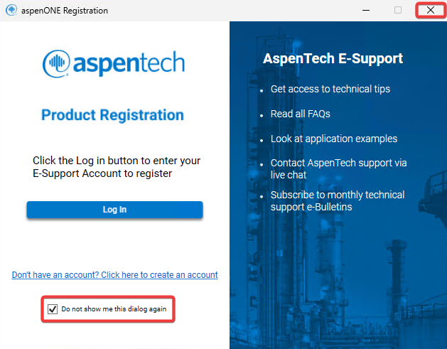Select 'Look at application examples' item
The width and height of the screenshot is (447, 349).
click(x=333, y=139)
